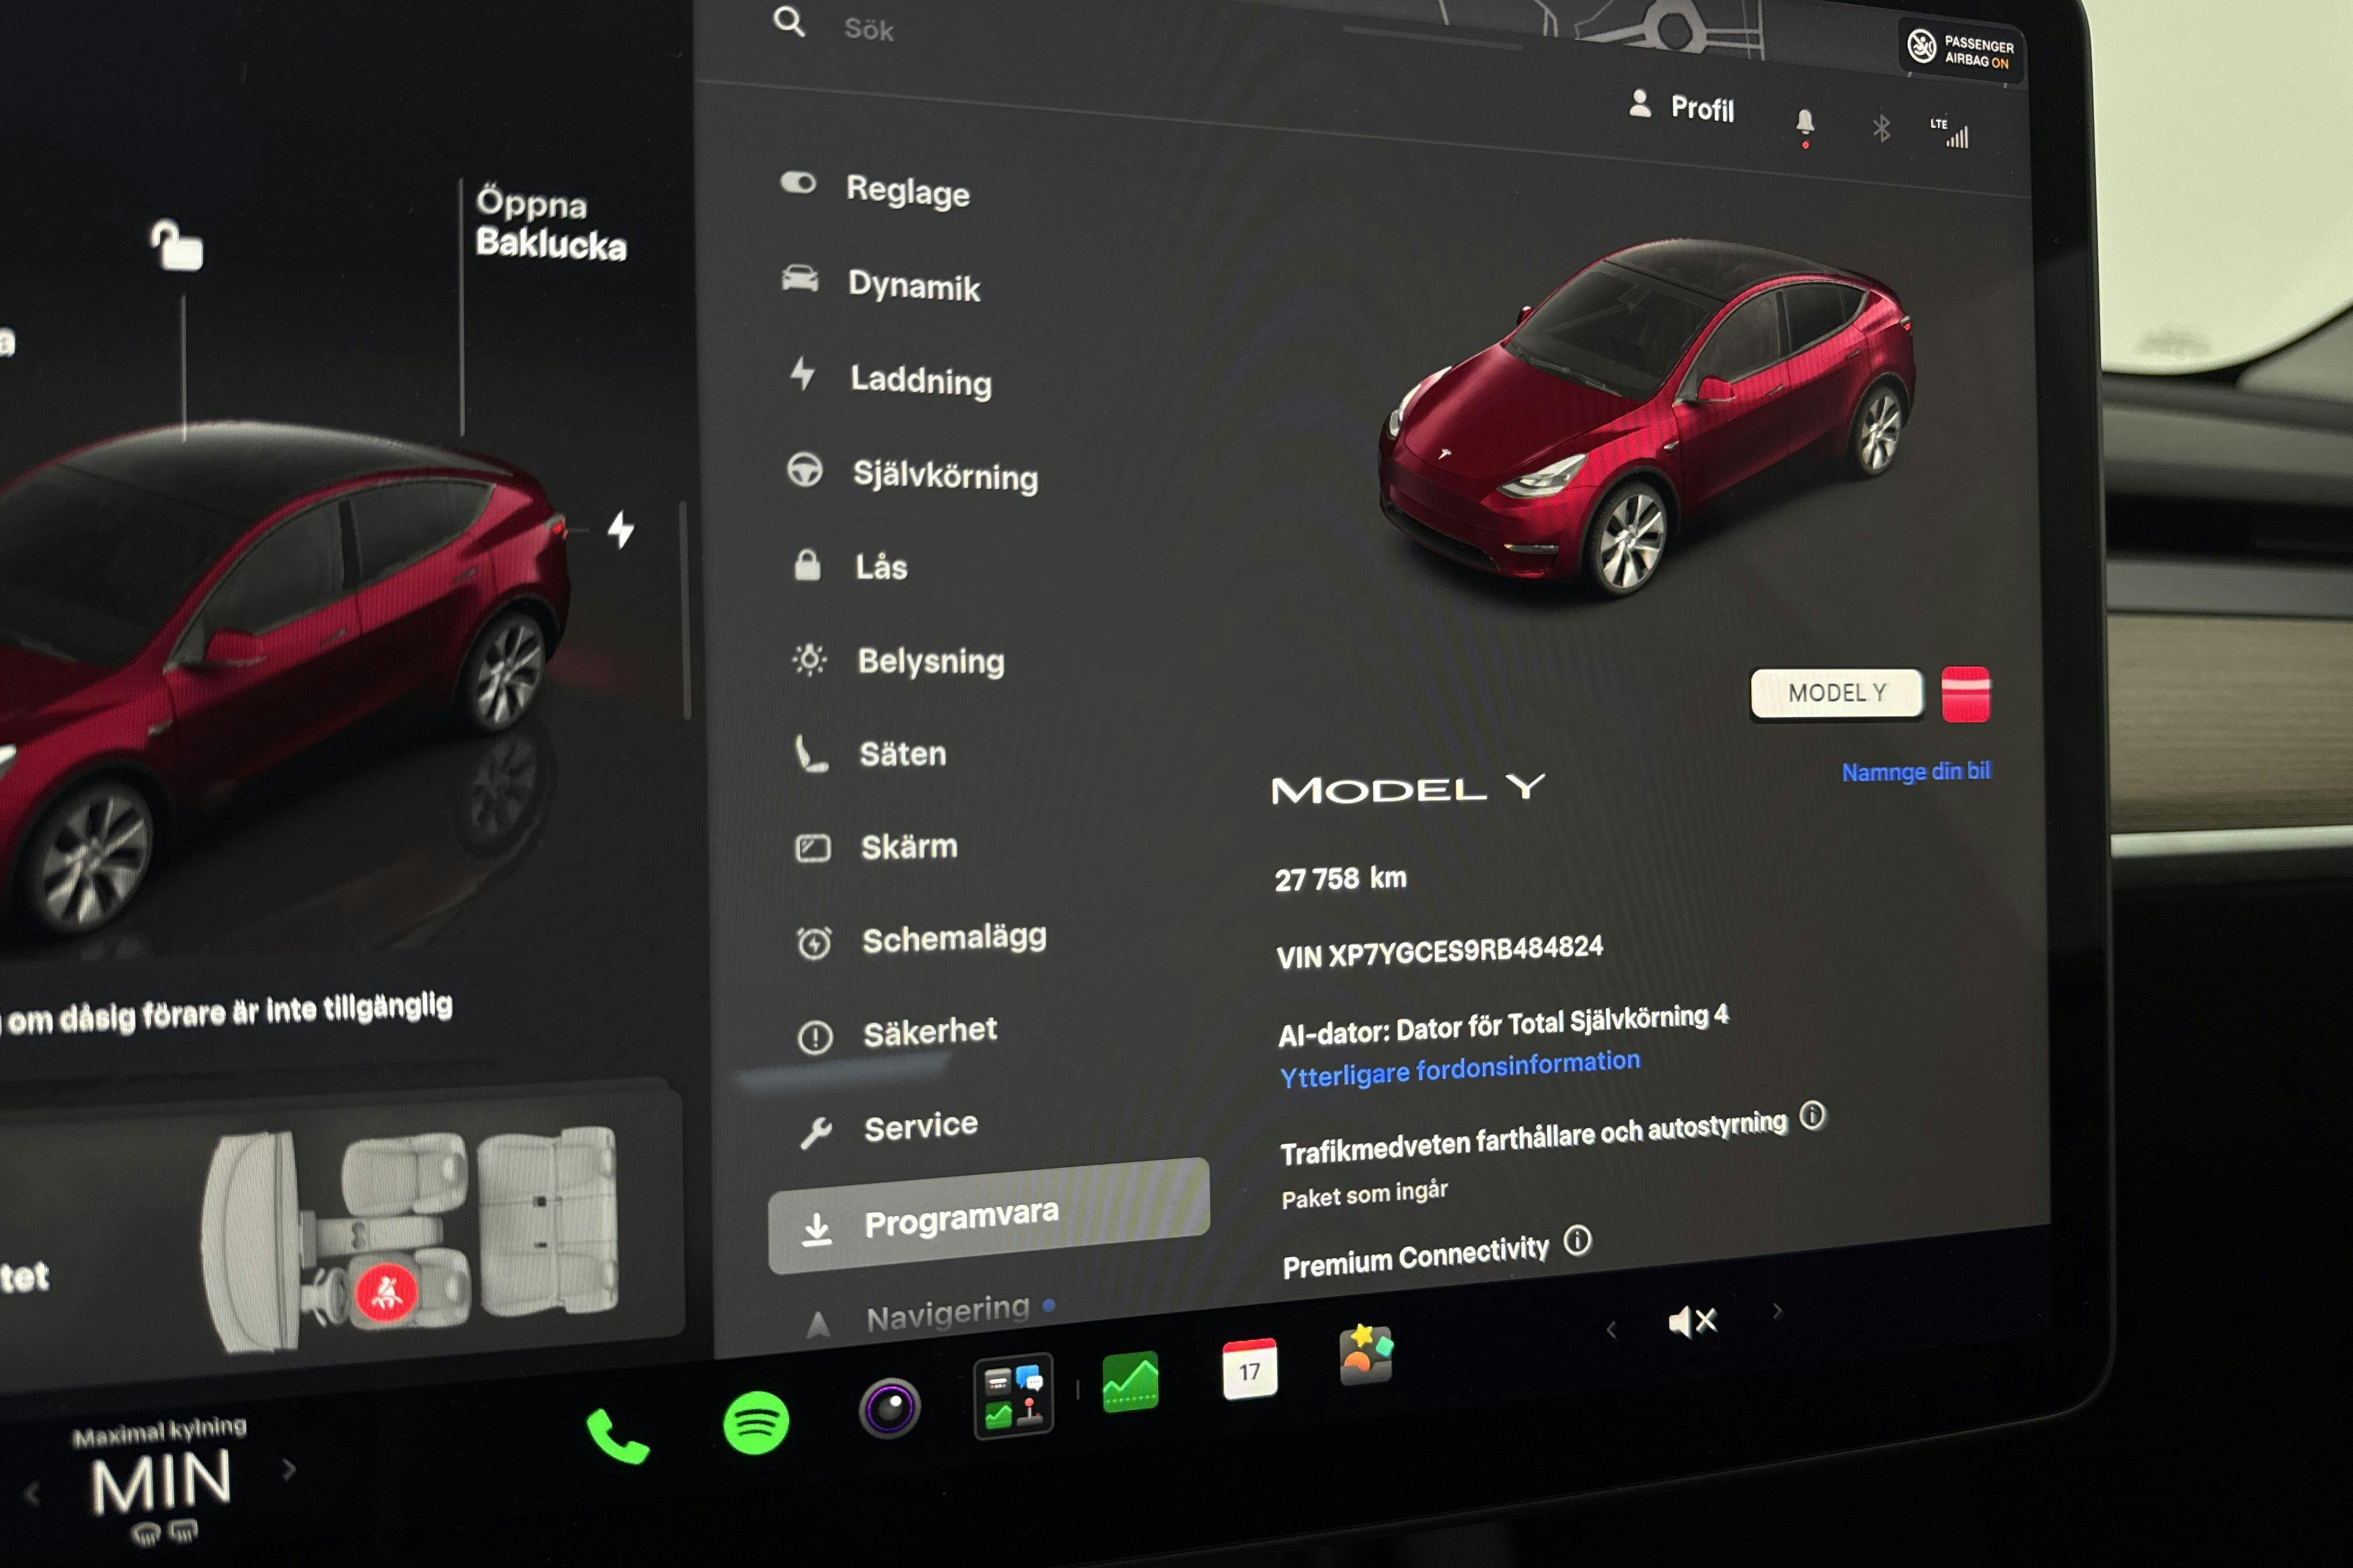The height and width of the screenshot is (1568, 2353).
Task: Tap the Schemalägg clock icon
Action: [814, 943]
